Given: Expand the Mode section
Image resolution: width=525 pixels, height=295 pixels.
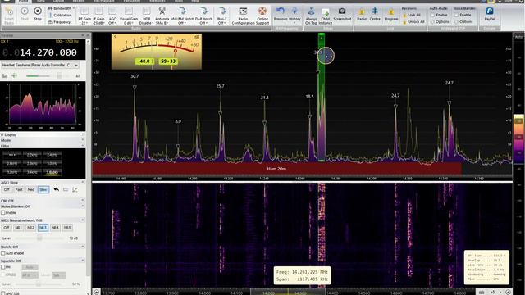Looking at the screenshot, I should point(83,140).
